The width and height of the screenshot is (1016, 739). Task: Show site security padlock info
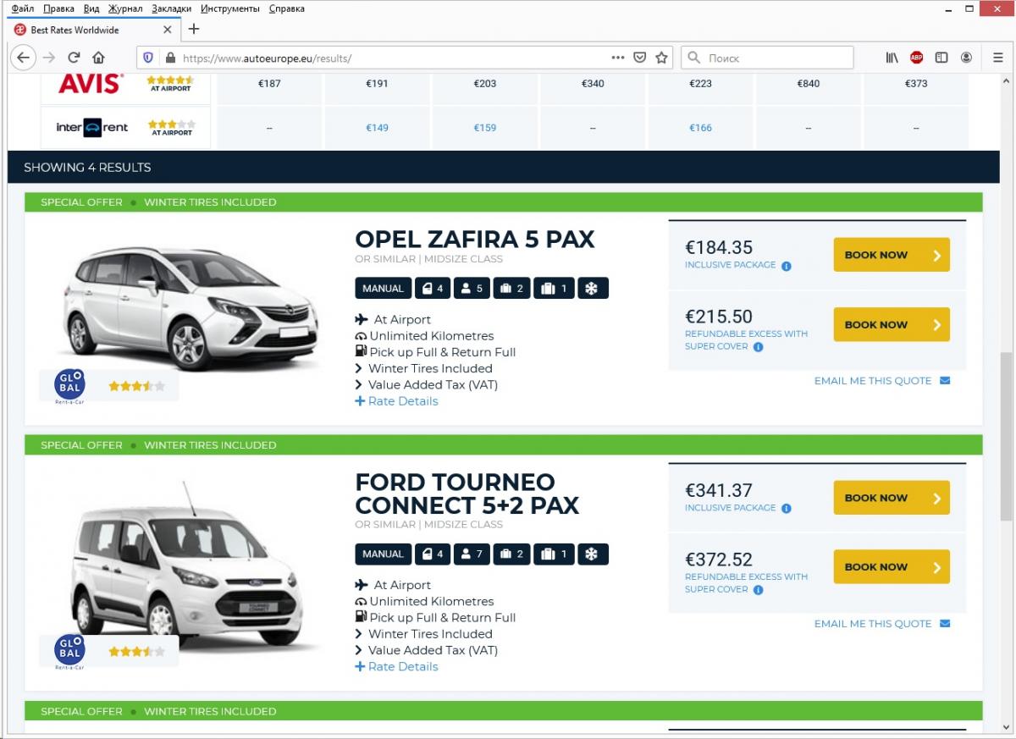coord(170,58)
